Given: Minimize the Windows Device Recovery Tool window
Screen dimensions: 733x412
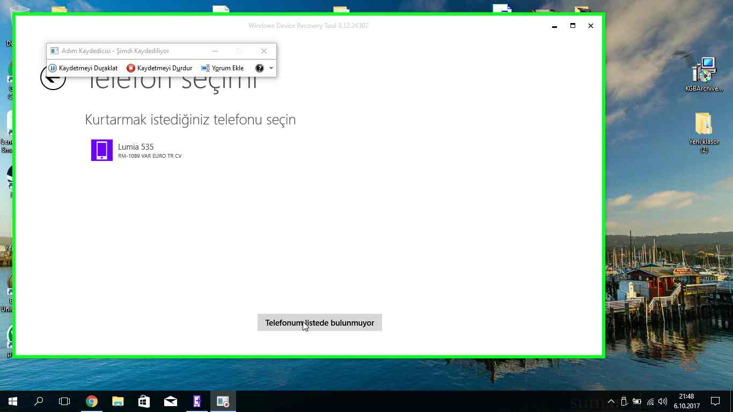Looking at the screenshot, I should 554,26.
